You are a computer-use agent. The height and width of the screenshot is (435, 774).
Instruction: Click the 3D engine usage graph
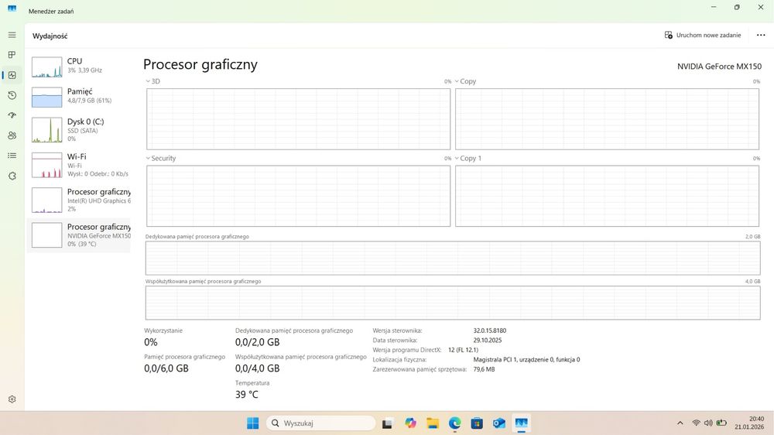click(298, 119)
